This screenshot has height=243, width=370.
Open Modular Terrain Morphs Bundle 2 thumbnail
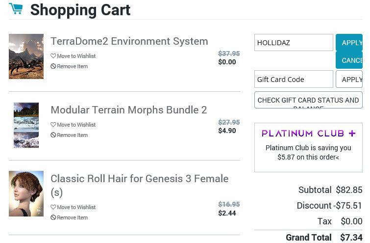[x=26, y=125]
